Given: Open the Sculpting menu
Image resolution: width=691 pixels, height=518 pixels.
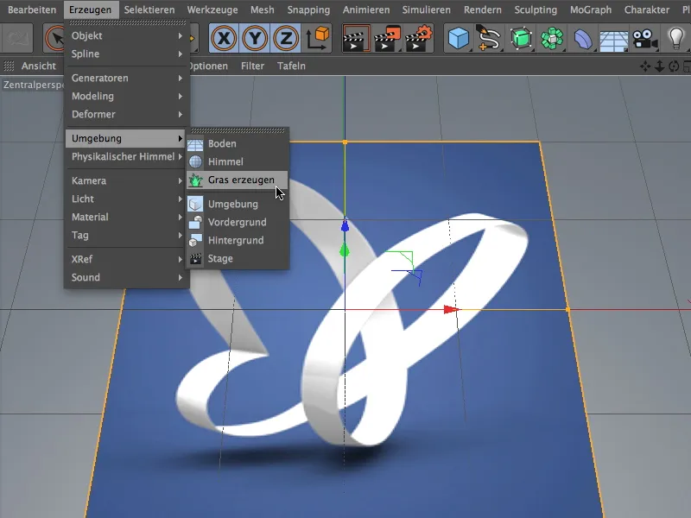Looking at the screenshot, I should 536,9.
